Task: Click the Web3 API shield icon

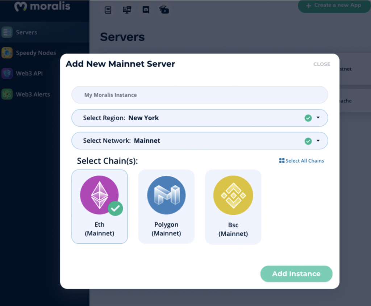Action: click(7, 73)
